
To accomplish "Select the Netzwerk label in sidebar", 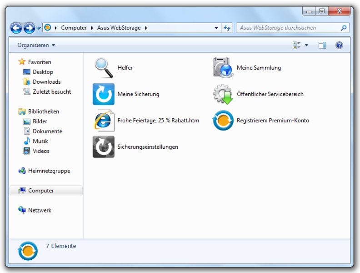I will [x=40, y=210].
